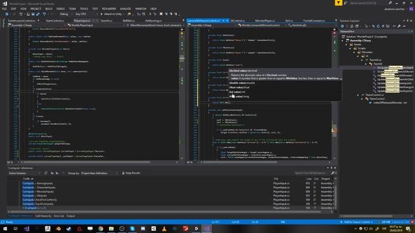Switch to the Output panel tab
415x233 pixels.
tap(71, 216)
